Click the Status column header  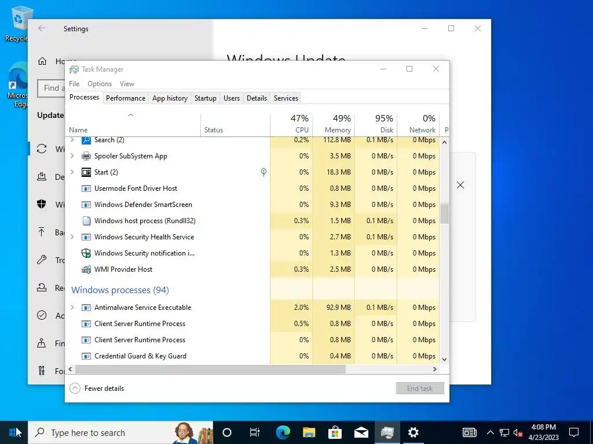[x=235, y=124]
